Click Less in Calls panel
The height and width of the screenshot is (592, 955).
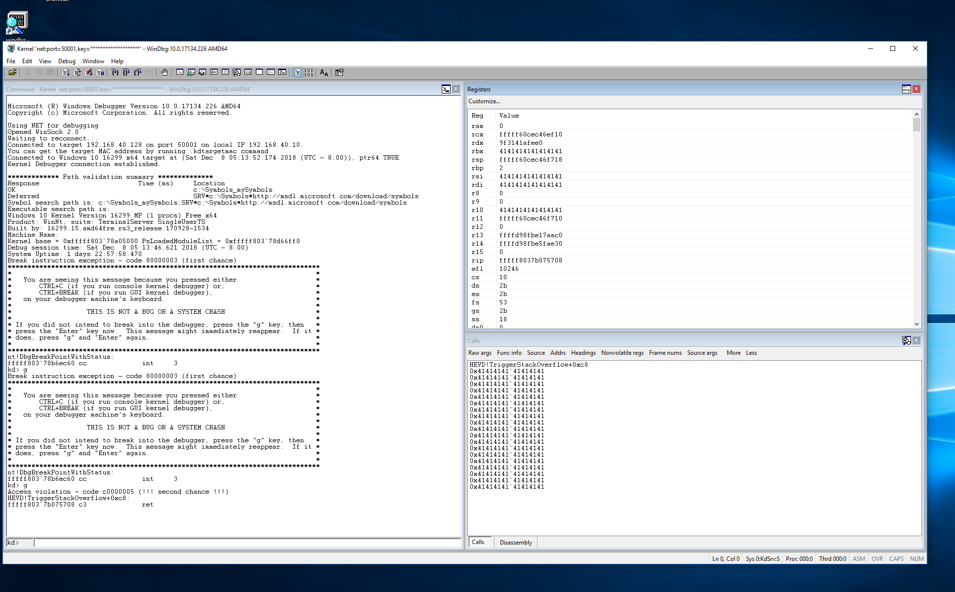click(x=751, y=353)
